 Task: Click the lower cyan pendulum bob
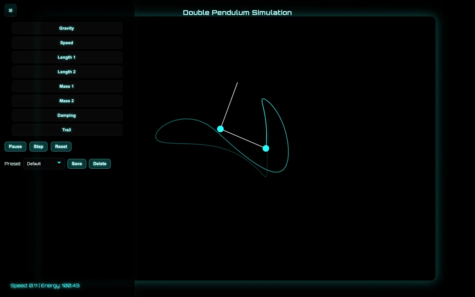[x=266, y=148]
